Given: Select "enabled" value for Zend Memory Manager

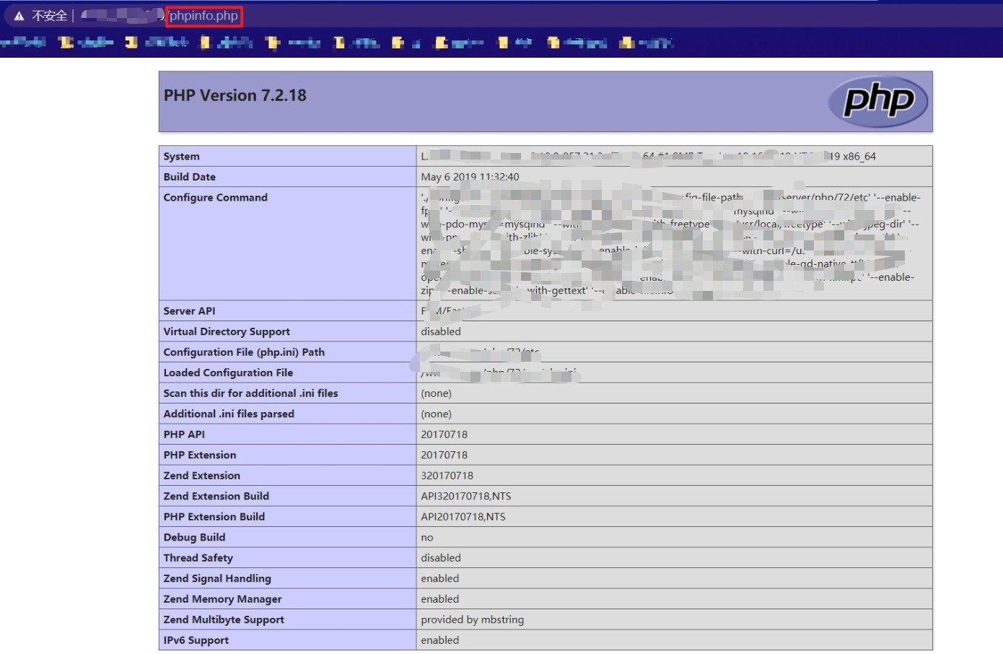Looking at the screenshot, I should click(x=440, y=599).
